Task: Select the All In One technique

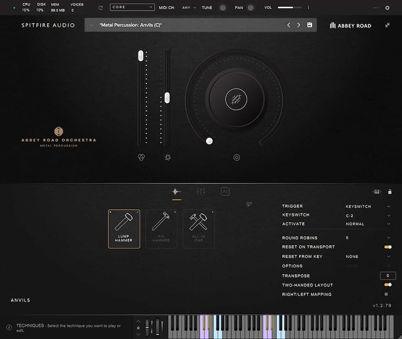Action: click(x=198, y=229)
